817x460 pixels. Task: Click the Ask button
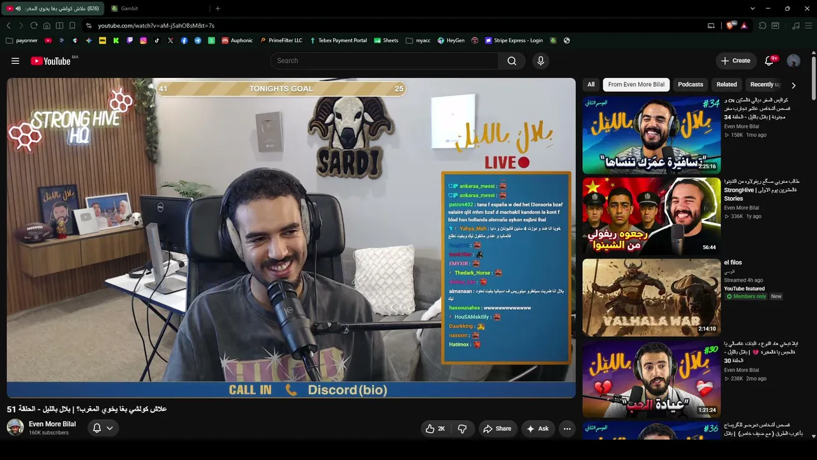point(537,429)
